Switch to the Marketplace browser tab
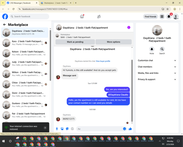 [56, 3]
